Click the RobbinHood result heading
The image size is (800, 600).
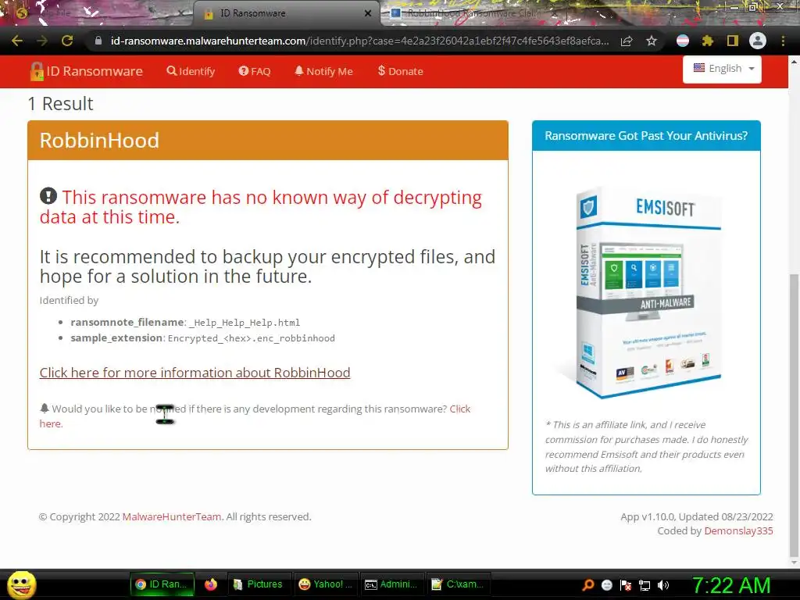pyautogui.click(x=99, y=141)
